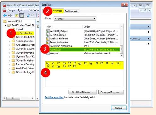
Task: Click the Sertifika İlkeleri field icon
Action: tap(48, 35)
